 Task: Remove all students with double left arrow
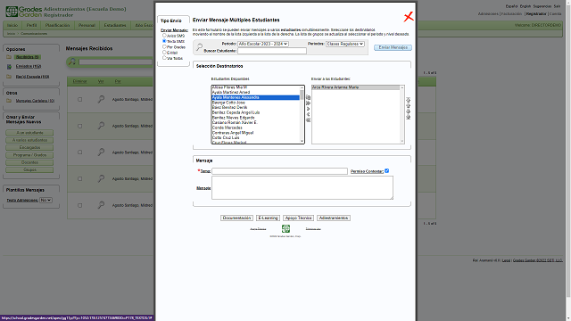309,120
